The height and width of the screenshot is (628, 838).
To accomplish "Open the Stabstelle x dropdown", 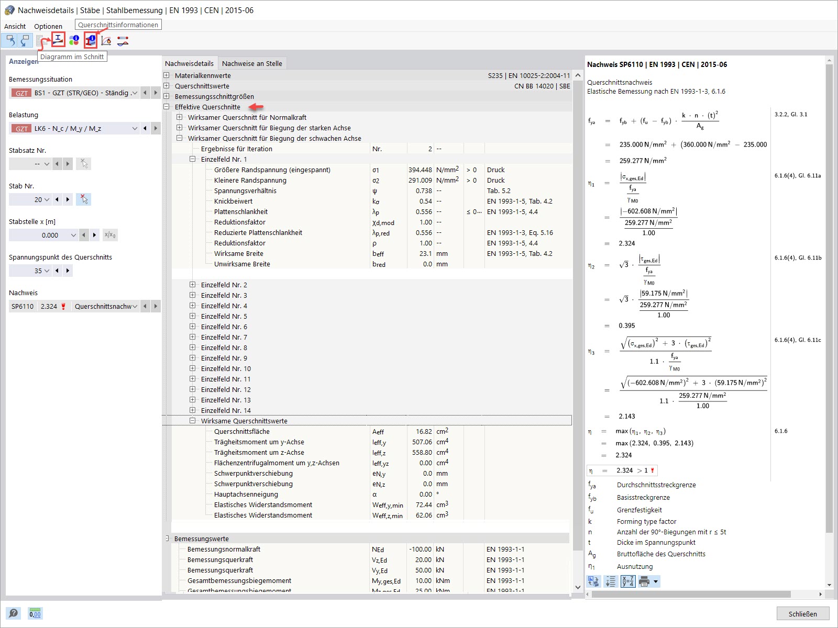I will click(73, 235).
